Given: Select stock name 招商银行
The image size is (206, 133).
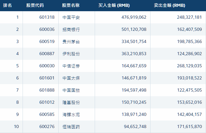Looking at the screenshot, I should 71,30.
